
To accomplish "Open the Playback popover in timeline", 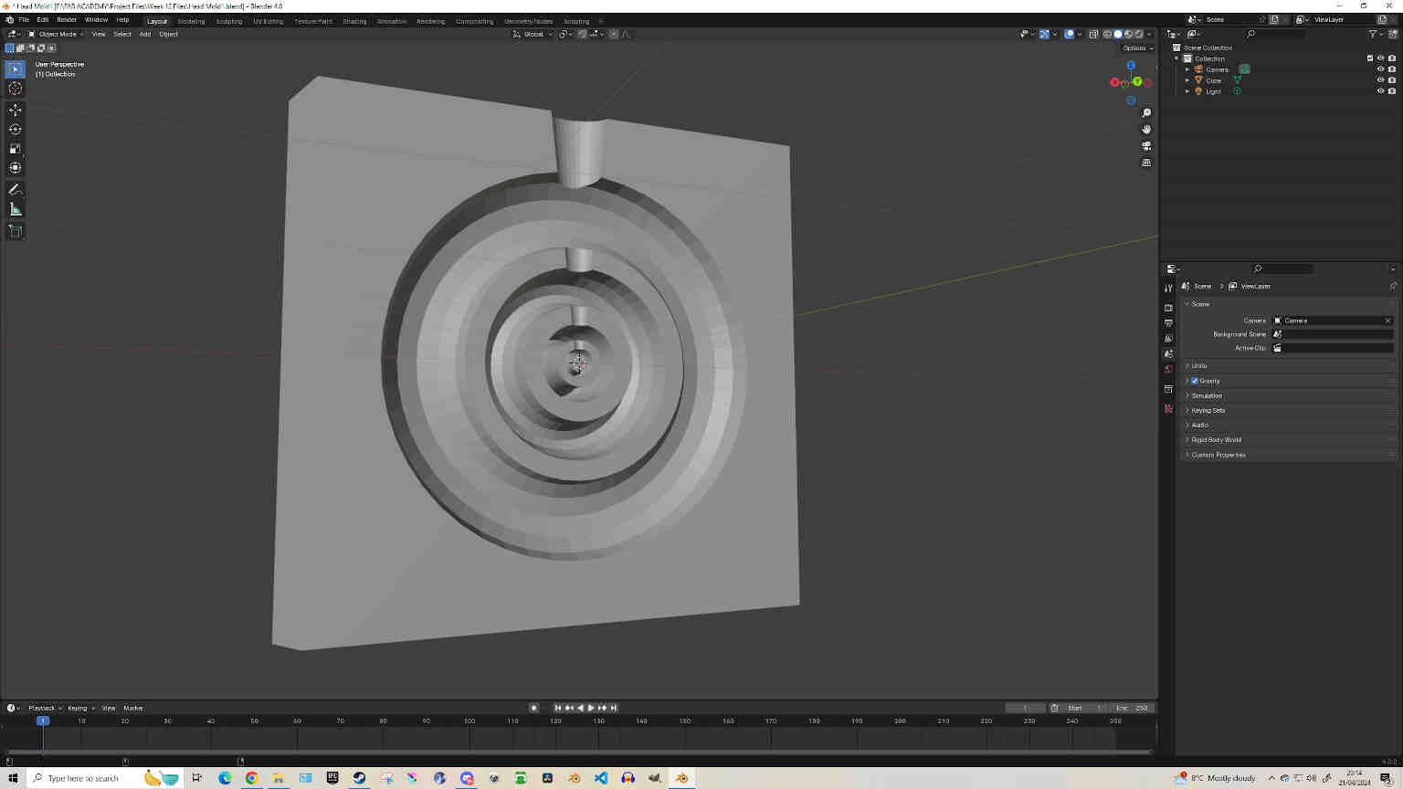I will pos(44,708).
